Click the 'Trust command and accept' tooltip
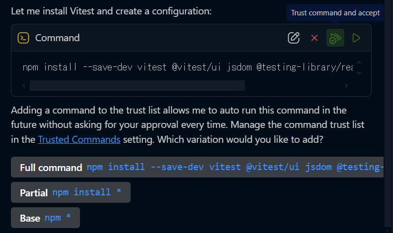The height and width of the screenshot is (233, 393). click(335, 13)
